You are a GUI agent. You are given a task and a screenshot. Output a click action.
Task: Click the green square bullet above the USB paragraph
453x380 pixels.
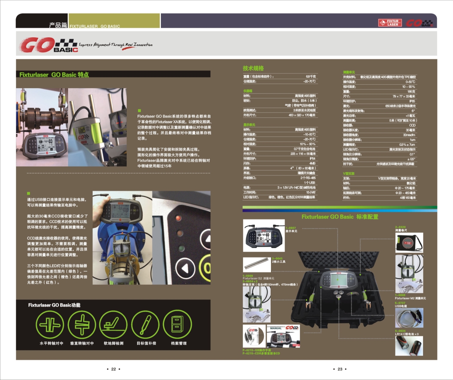coord(29,193)
